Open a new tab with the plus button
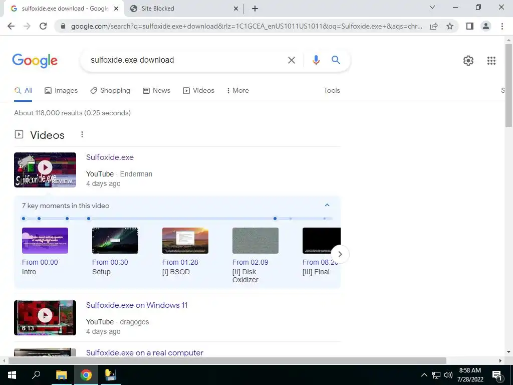Viewport: 513px width, 385px height. coord(255,9)
